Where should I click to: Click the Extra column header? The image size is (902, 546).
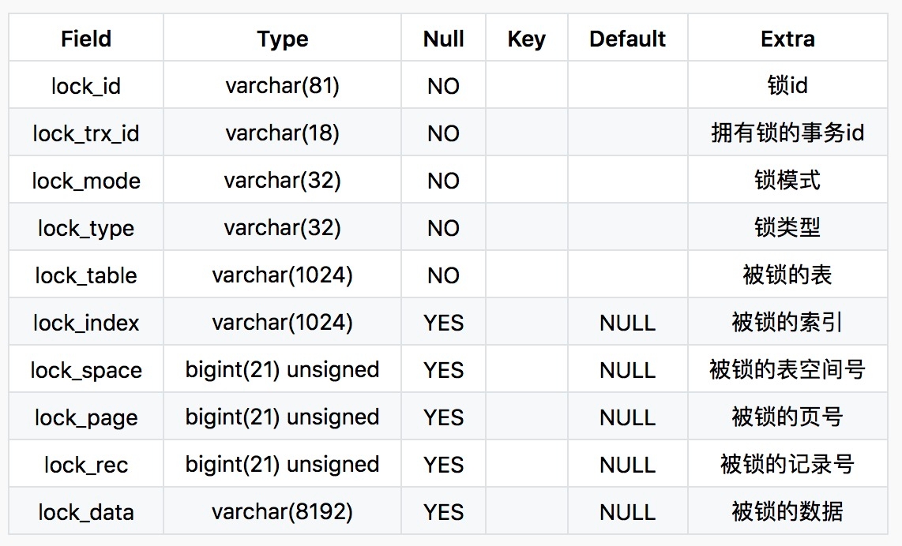pyautogui.click(x=787, y=39)
